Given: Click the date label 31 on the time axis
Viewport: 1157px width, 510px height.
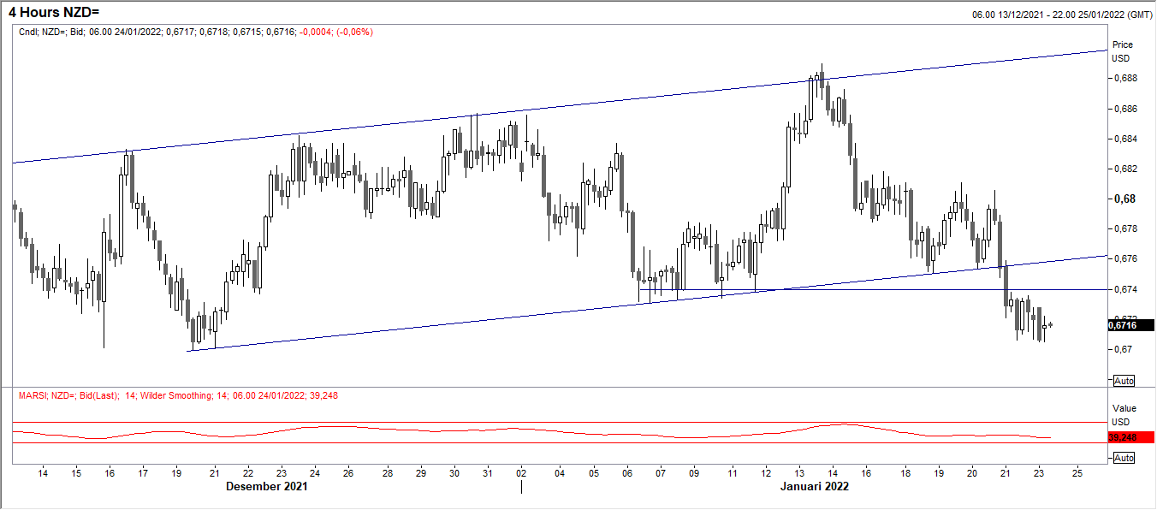Looking at the screenshot, I should (x=487, y=472).
